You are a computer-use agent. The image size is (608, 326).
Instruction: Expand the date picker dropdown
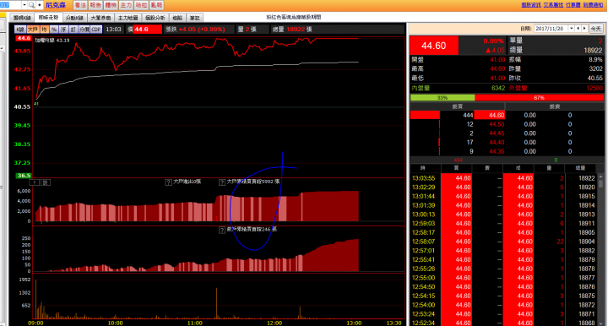click(x=571, y=29)
